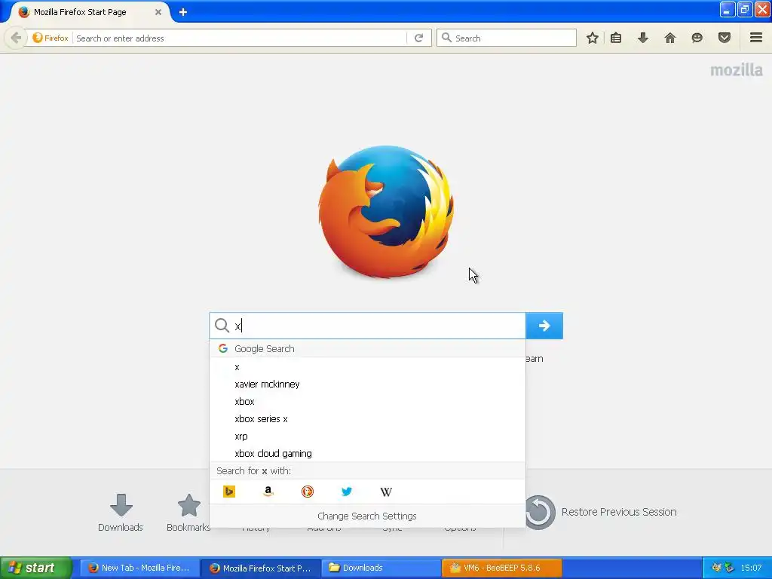Search with Amazon icon

pyautogui.click(x=268, y=492)
